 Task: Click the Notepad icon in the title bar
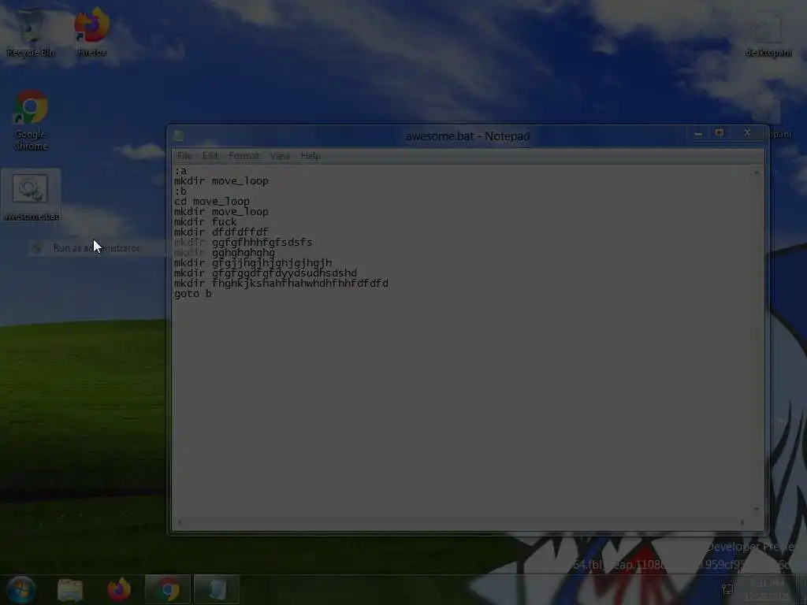[x=179, y=135]
